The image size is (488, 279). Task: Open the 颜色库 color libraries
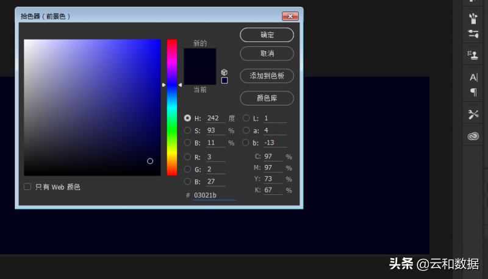click(267, 98)
